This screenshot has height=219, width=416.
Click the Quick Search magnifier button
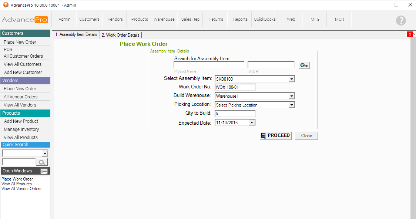point(42,162)
